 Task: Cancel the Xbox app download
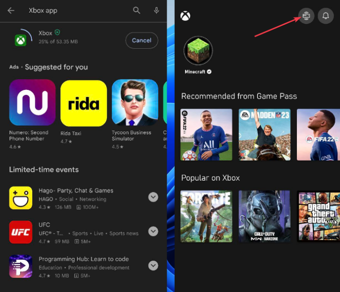coord(141,40)
